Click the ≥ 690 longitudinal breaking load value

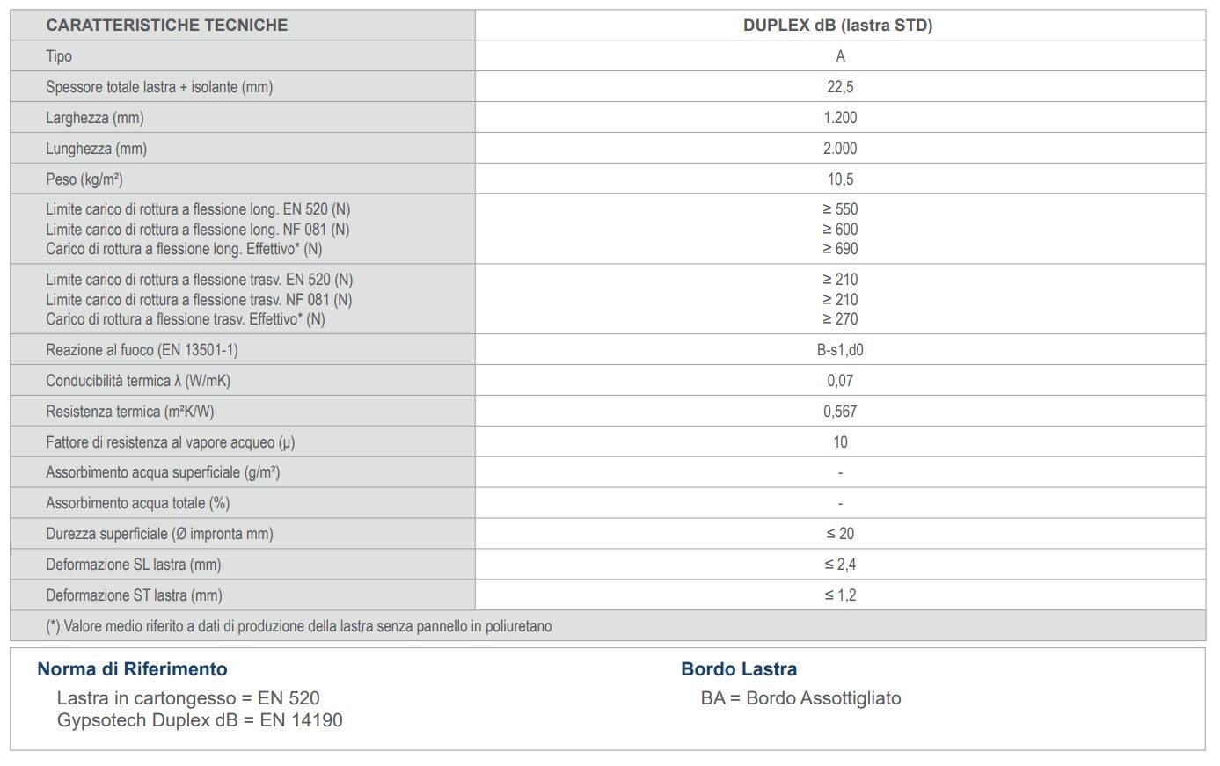pyautogui.click(x=840, y=249)
